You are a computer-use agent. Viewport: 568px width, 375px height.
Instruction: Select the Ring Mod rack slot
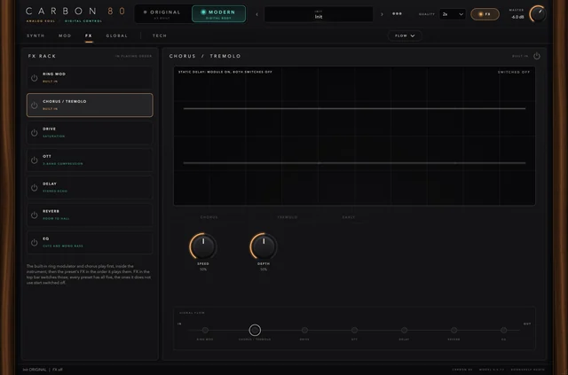tap(90, 78)
